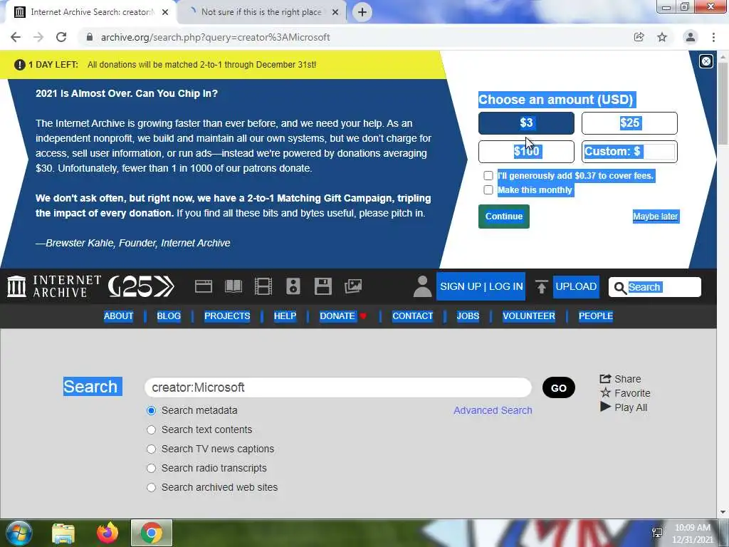Choose the $100 donation amount
The height and width of the screenshot is (547, 729).
(x=526, y=152)
